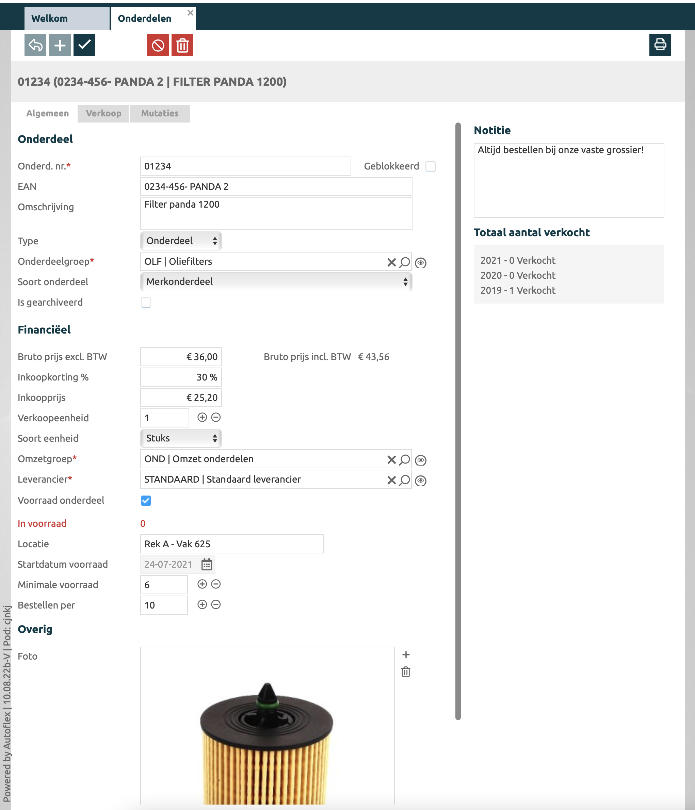
Task: Save with the checkmark toolbar button
Action: tap(84, 45)
